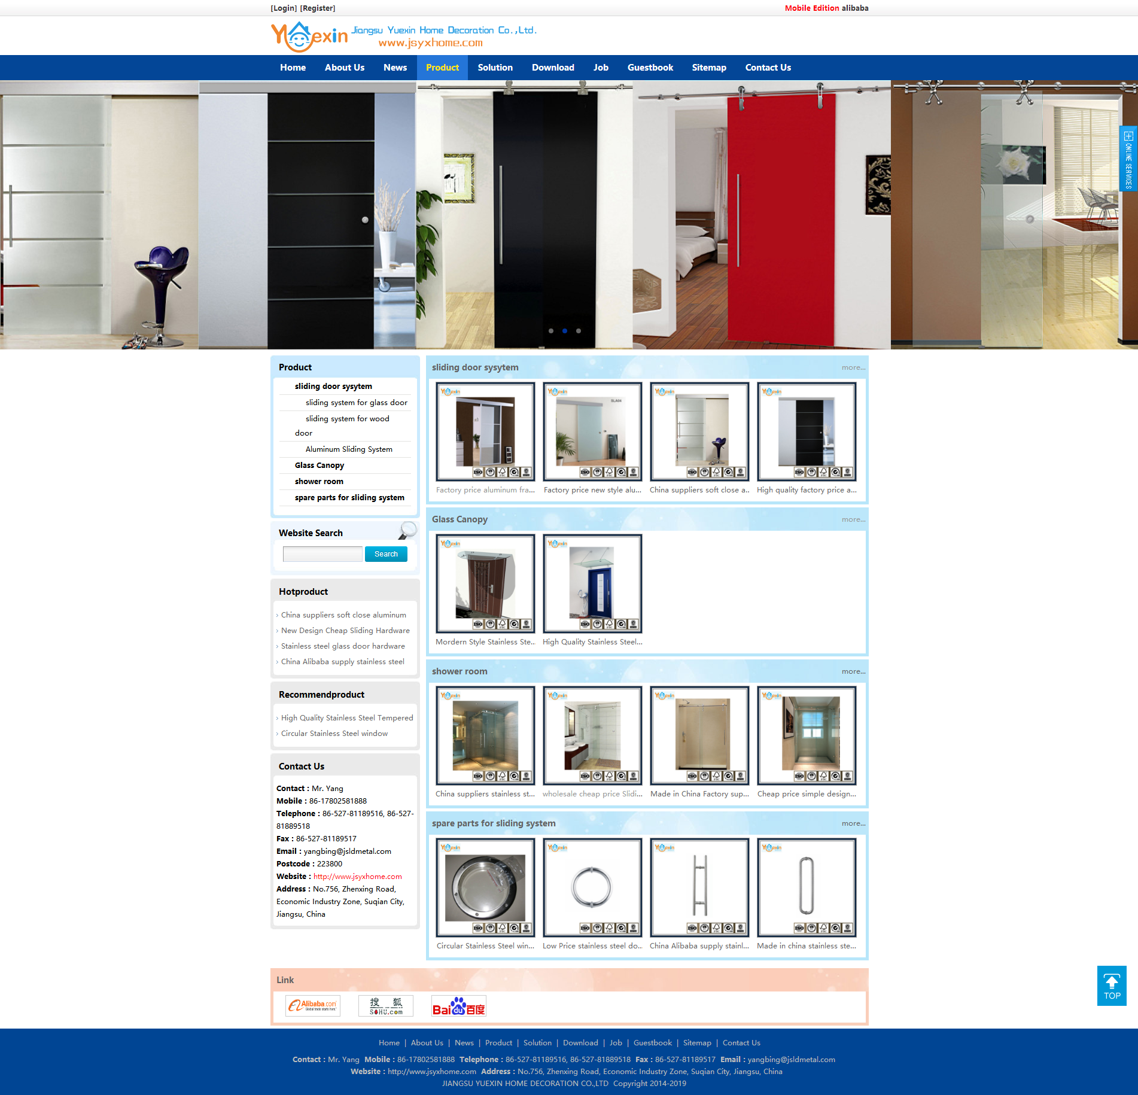1138x1095 pixels.
Task: Open High quality factory price product thumbnail
Action: click(x=807, y=431)
